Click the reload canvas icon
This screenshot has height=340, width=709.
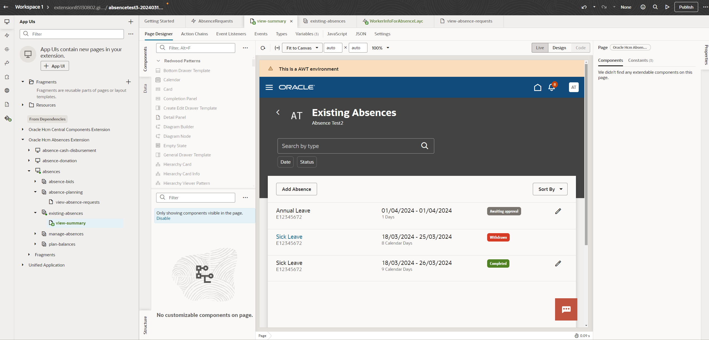click(263, 48)
